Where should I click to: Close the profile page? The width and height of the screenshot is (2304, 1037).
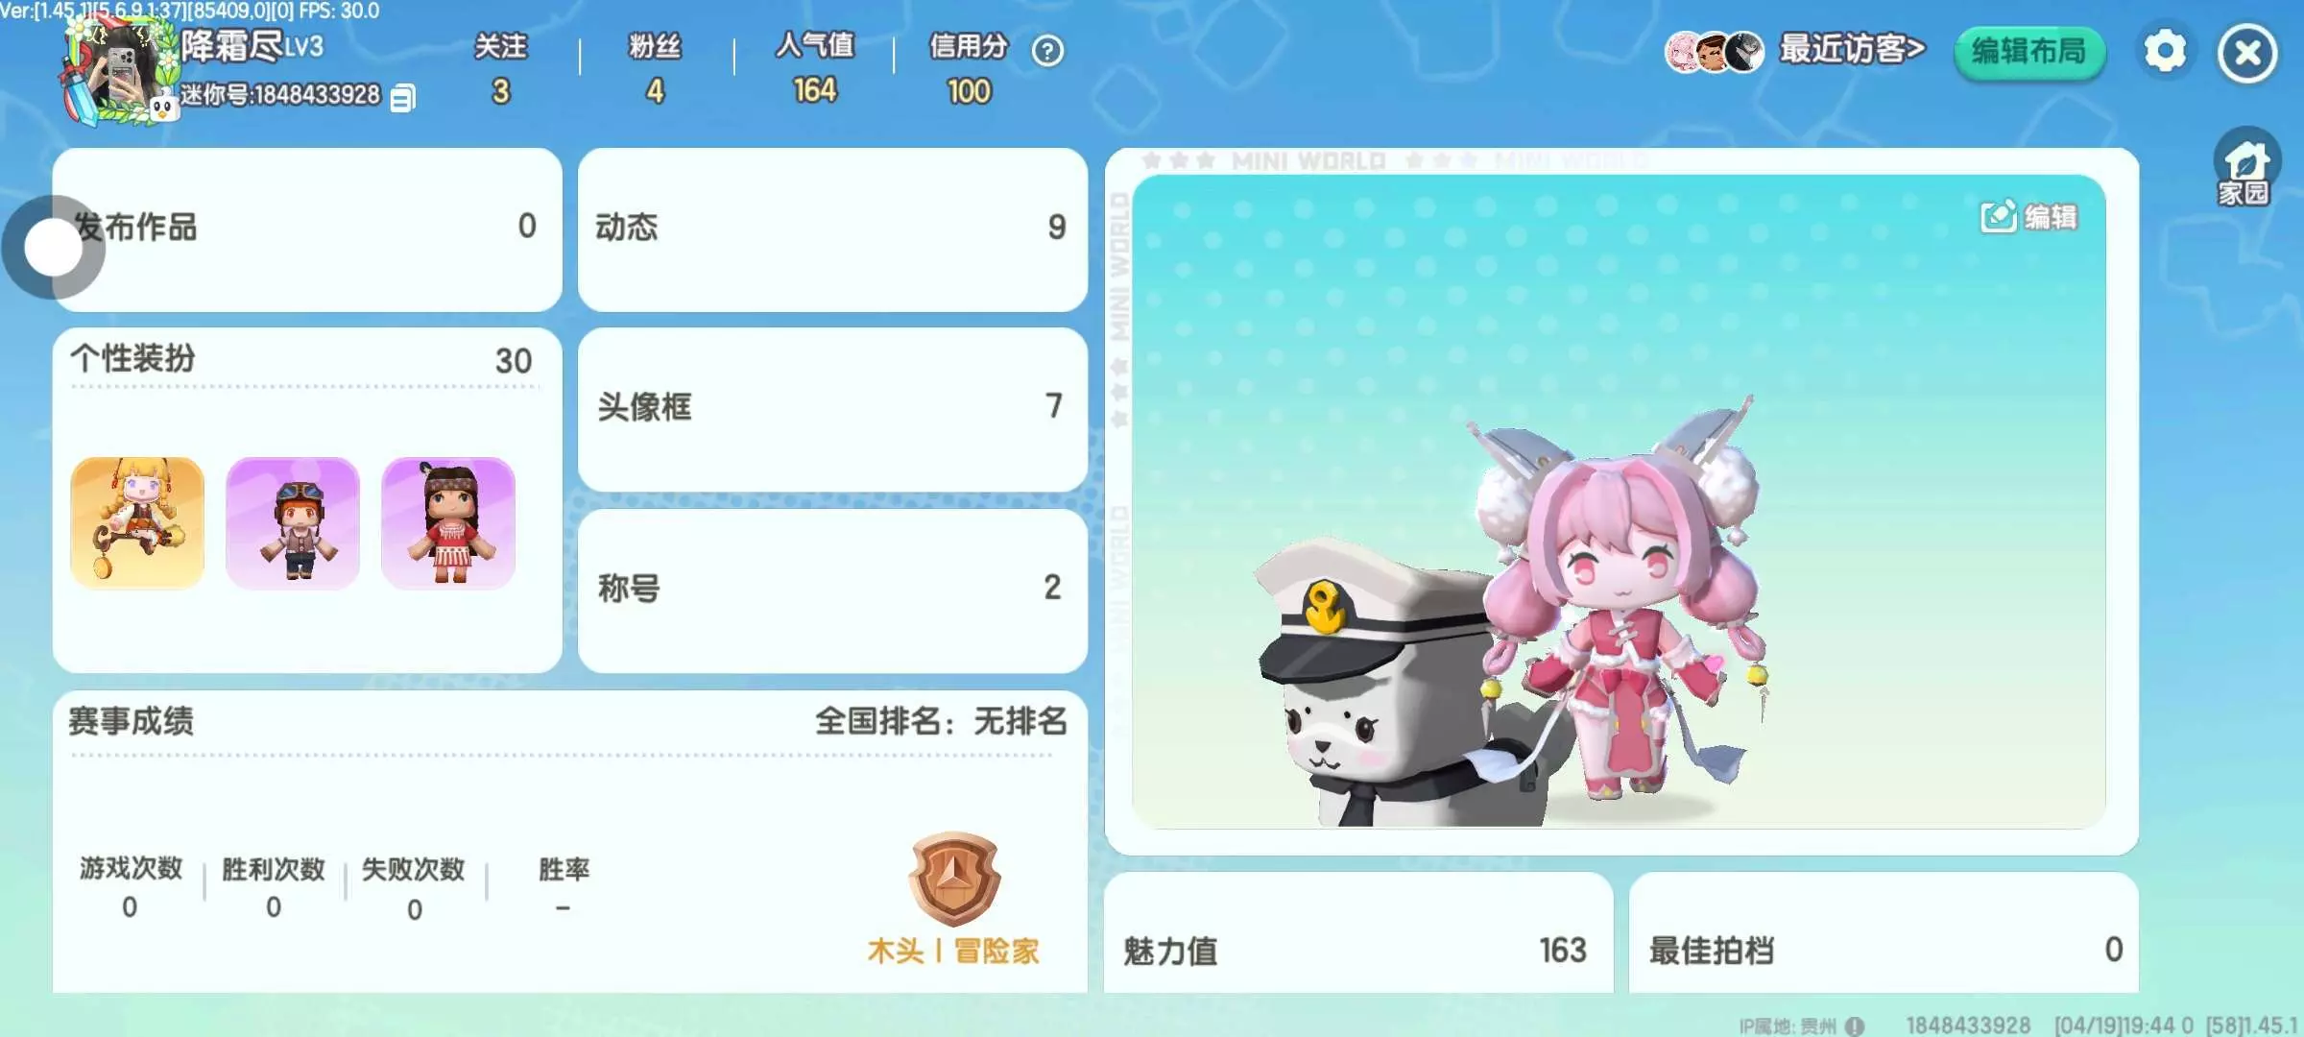click(2247, 53)
